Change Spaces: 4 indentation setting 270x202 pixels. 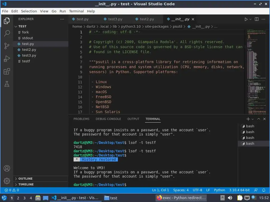tap(181, 190)
